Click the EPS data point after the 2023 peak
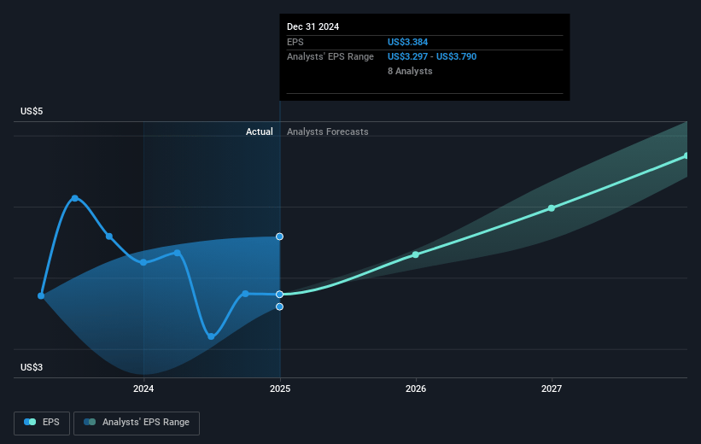 tap(109, 236)
